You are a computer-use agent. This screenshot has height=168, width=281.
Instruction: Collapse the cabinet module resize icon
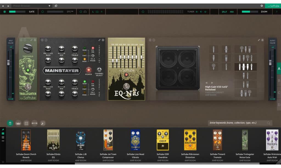coord(258,40)
